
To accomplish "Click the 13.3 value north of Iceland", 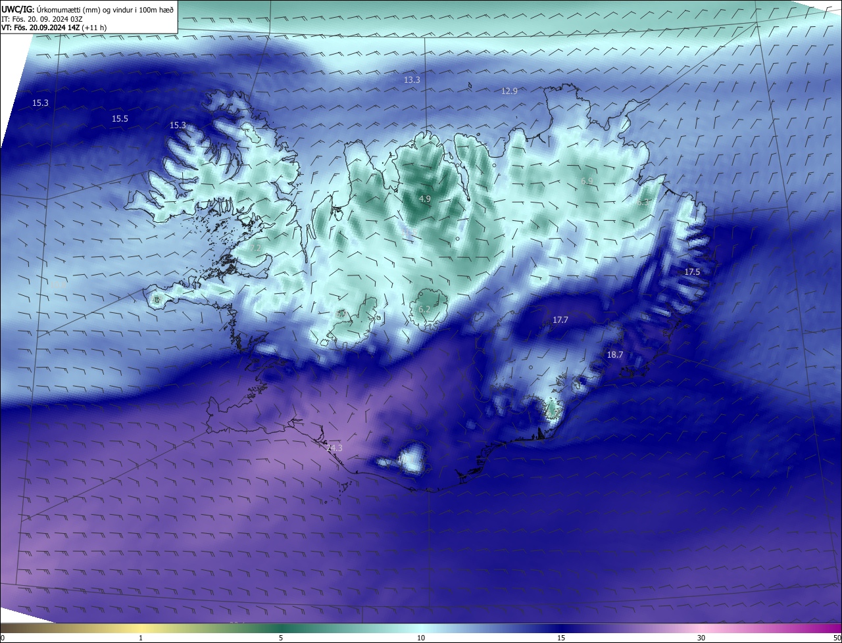I will pyautogui.click(x=412, y=80).
